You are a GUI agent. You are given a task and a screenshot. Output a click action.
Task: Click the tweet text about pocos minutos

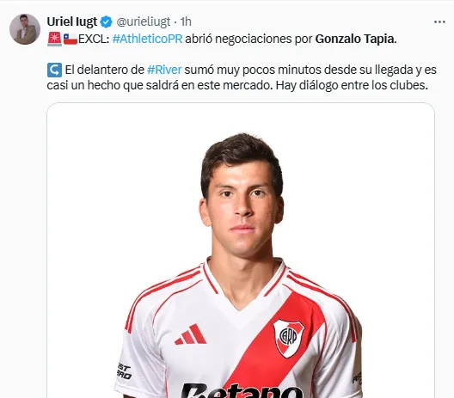[x=242, y=77]
